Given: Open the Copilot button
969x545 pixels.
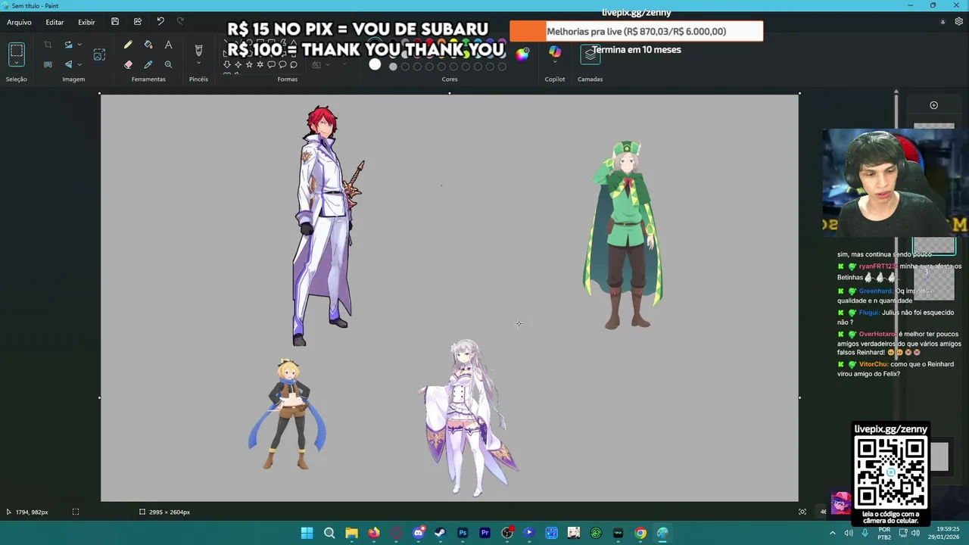Looking at the screenshot, I should pos(555,52).
